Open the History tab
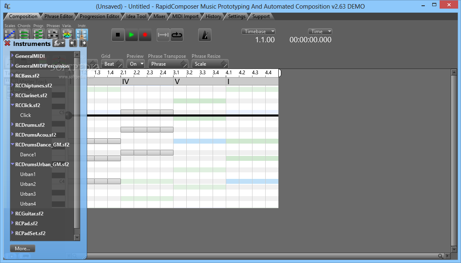Screen dimensions: 461x263 (x=213, y=16)
